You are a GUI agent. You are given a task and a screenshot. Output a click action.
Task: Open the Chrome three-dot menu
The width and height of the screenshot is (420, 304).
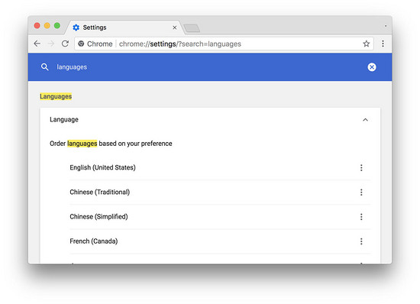(x=383, y=44)
